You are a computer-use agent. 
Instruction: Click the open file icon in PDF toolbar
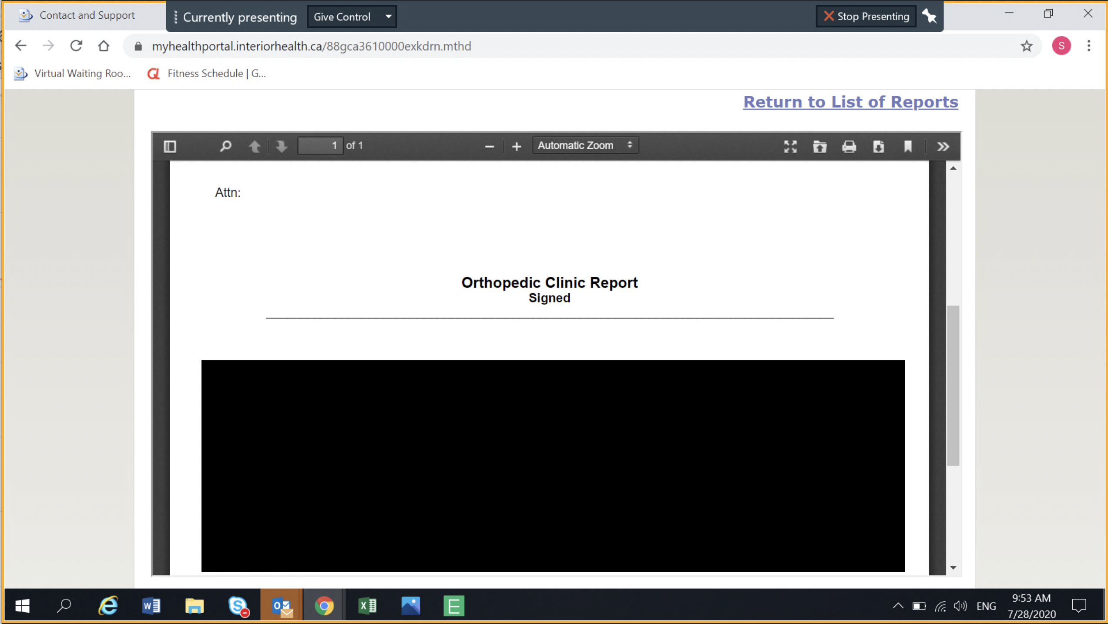[819, 147]
